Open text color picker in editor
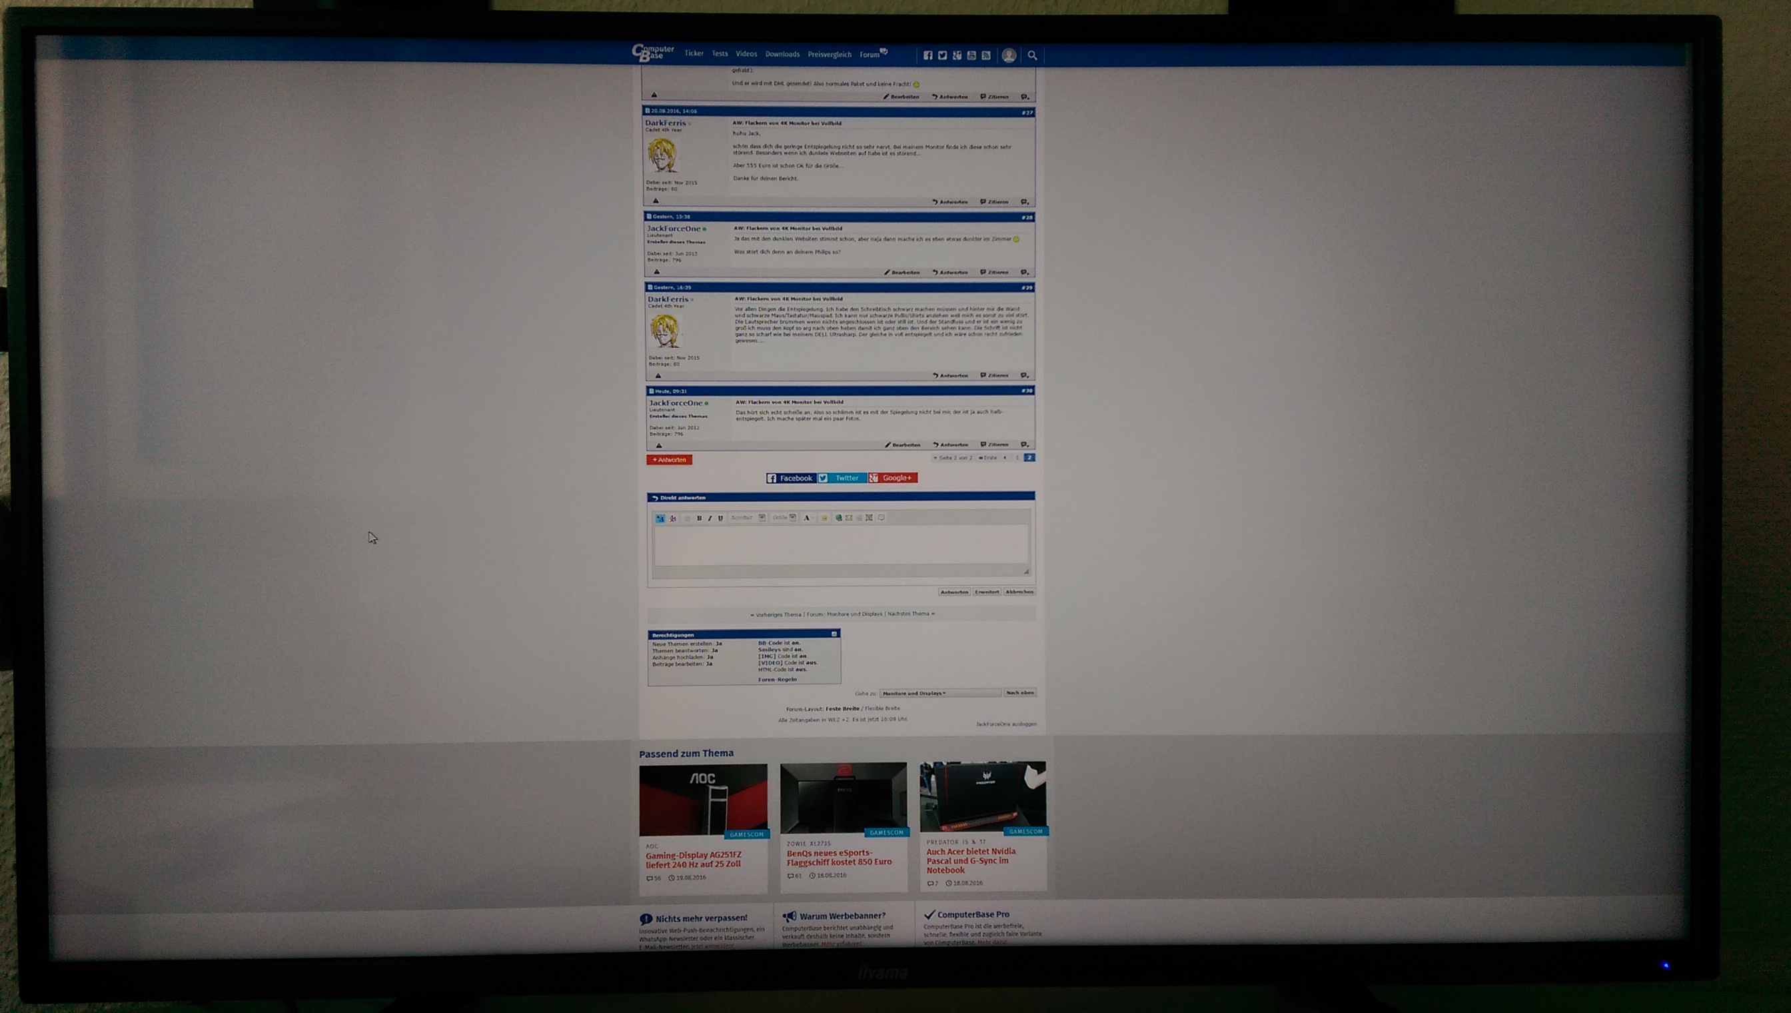This screenshot has height=1013, width=1791. [807, 518]
